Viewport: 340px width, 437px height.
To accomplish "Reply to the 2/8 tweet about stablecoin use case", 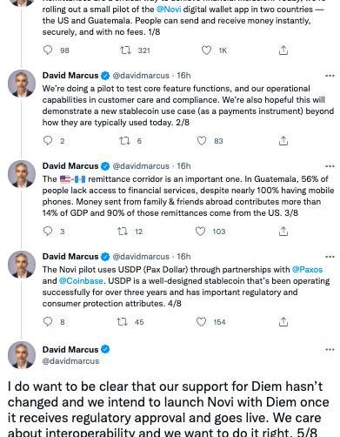I will point(48,141).
